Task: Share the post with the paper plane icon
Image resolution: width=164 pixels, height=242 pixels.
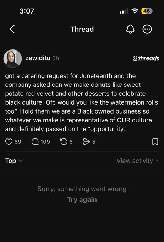Action: 86,142
